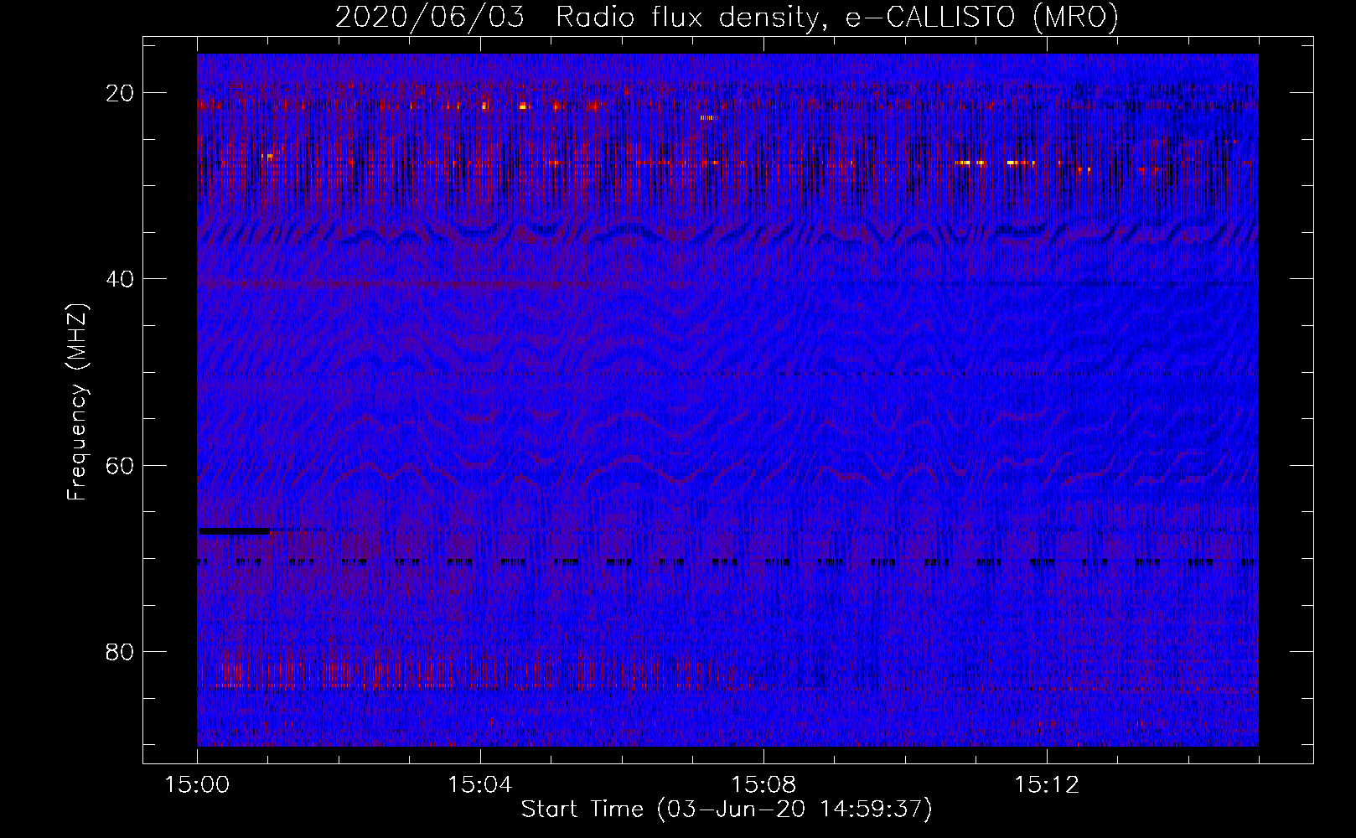This screenshot has height=838, width=1356.
Task: Select the '15:12' time axis label
Action: click(1047, 785)
